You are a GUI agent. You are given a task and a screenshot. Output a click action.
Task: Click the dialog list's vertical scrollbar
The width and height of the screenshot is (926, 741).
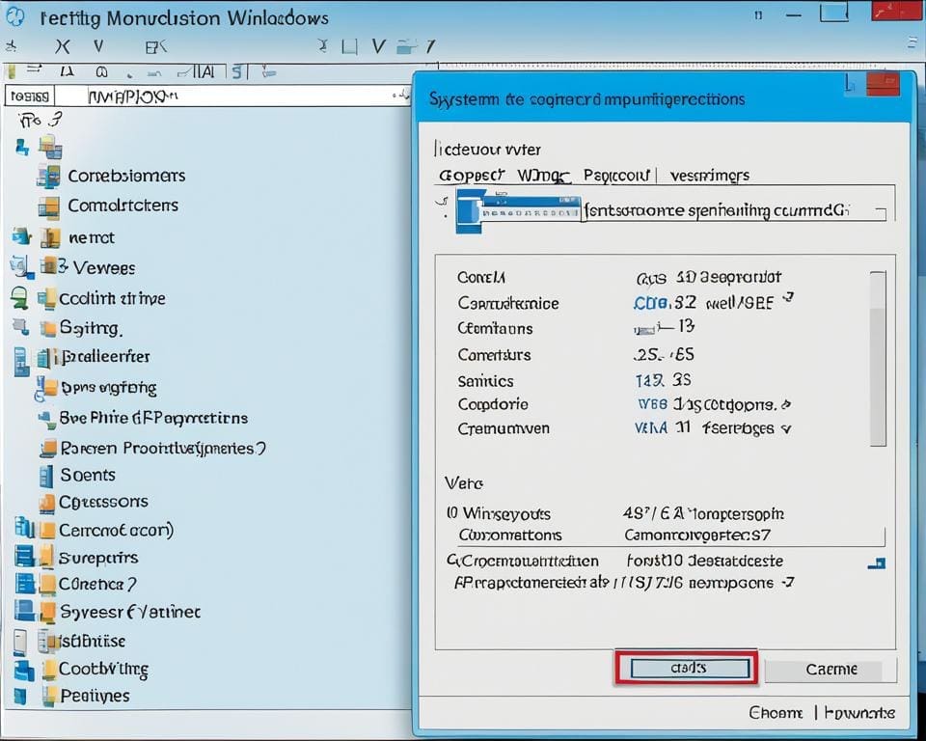pyautogui.click(x=878, y=359)
